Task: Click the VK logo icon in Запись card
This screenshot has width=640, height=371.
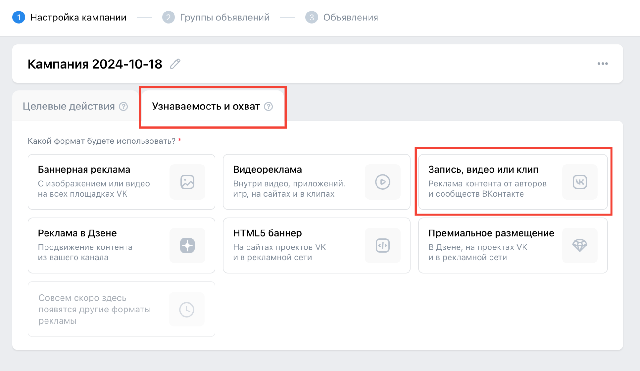Action: coord(580,182)
